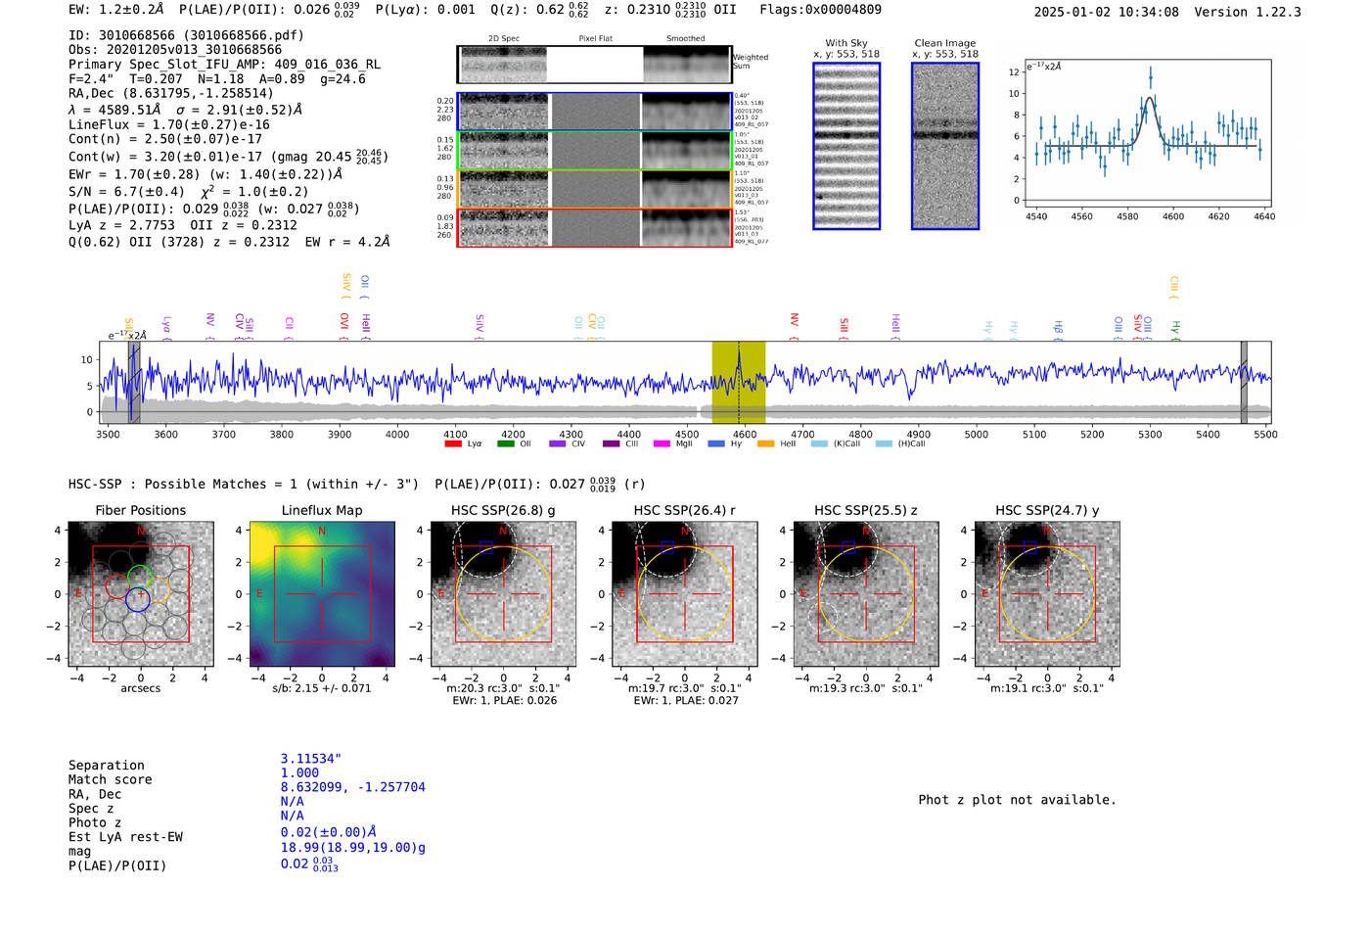
Task: Click ID: 3010668566 header text
Action: point(186,35)
